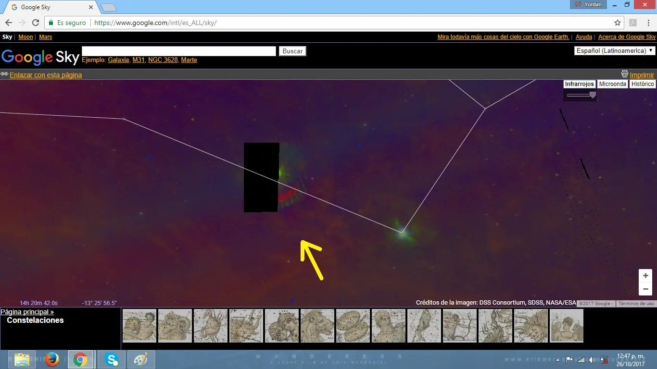
Task: Click the Imprimir link
Action: [642, 75]
